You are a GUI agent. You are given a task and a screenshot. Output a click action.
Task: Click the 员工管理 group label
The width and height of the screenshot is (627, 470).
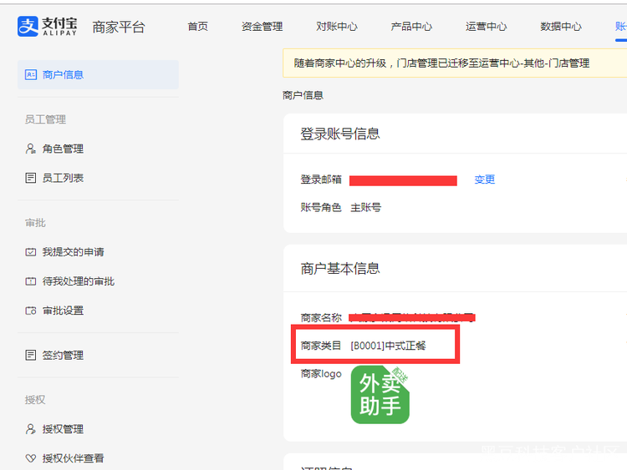(x=45, y=119)
